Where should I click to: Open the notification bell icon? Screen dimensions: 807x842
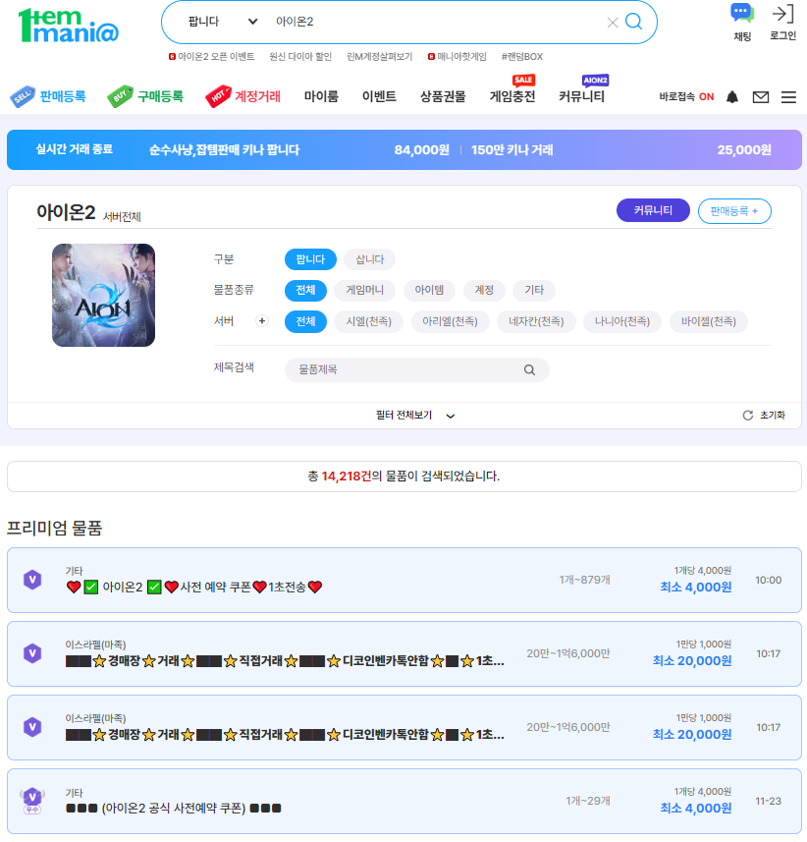point(731,96)
